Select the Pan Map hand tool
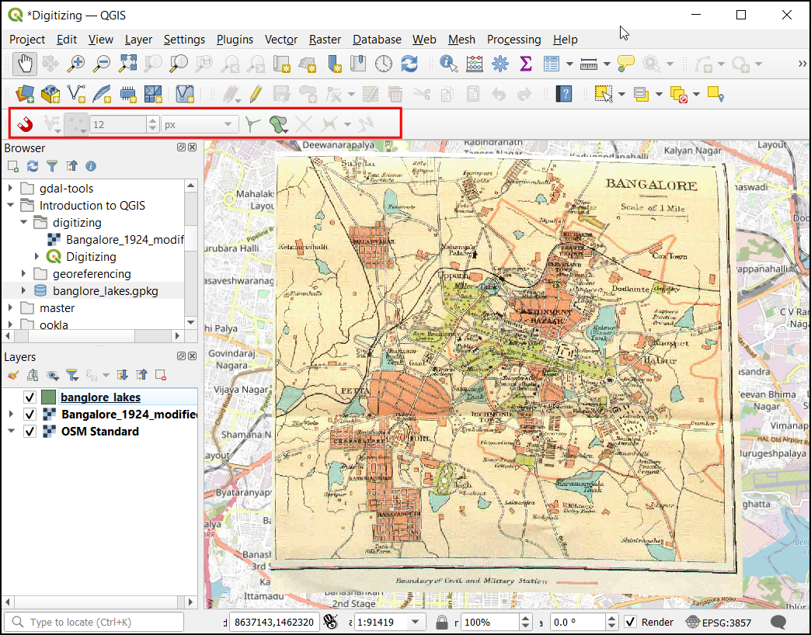Image resolution: width=811 pixels, height=635 pixels. coord(24,64)
